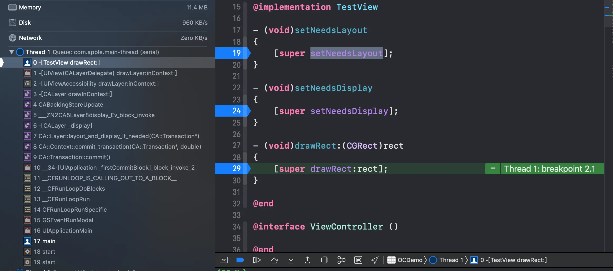Select frame 18 start

tap(107, 252)
